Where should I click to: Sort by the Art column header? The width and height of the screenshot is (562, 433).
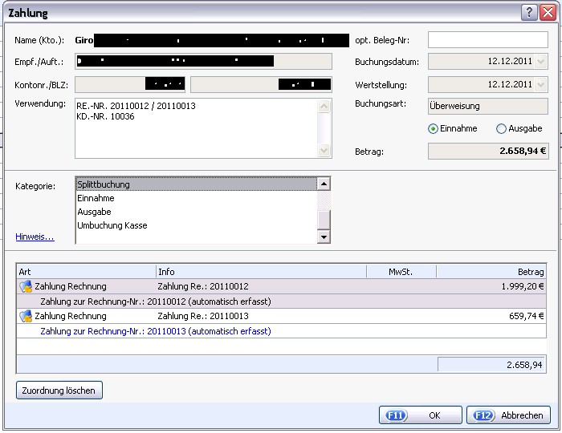(x=86, y=272)
